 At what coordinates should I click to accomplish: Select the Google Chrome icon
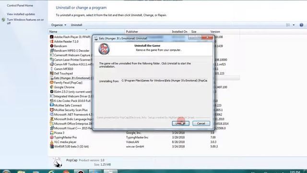[x=52, y=87]
